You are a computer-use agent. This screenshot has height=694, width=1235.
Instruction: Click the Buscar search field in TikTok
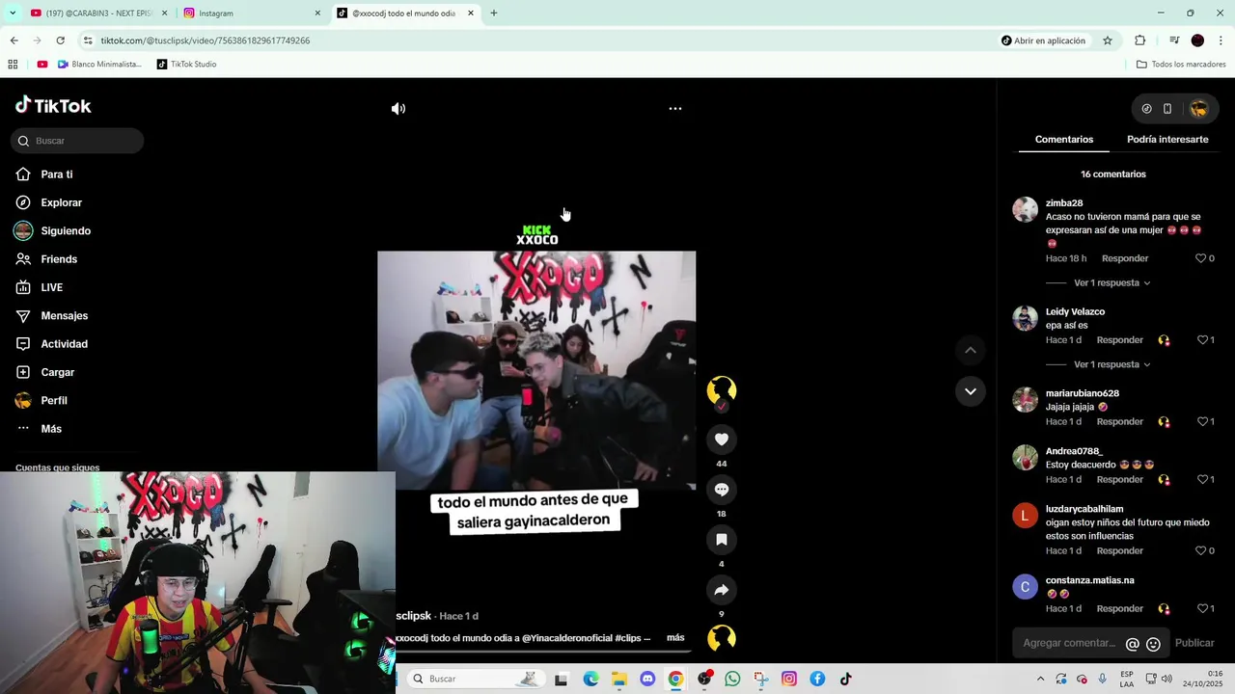pyautogui.click(x=77, y=141)
